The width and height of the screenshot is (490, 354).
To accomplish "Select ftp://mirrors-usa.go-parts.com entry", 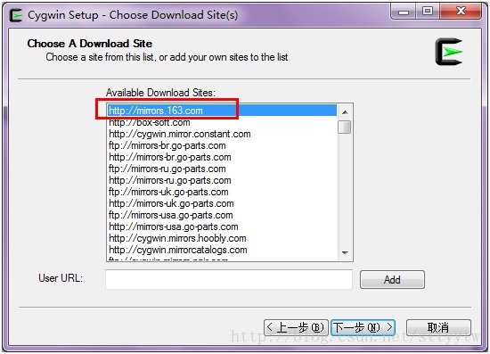I will click(222, 215).
